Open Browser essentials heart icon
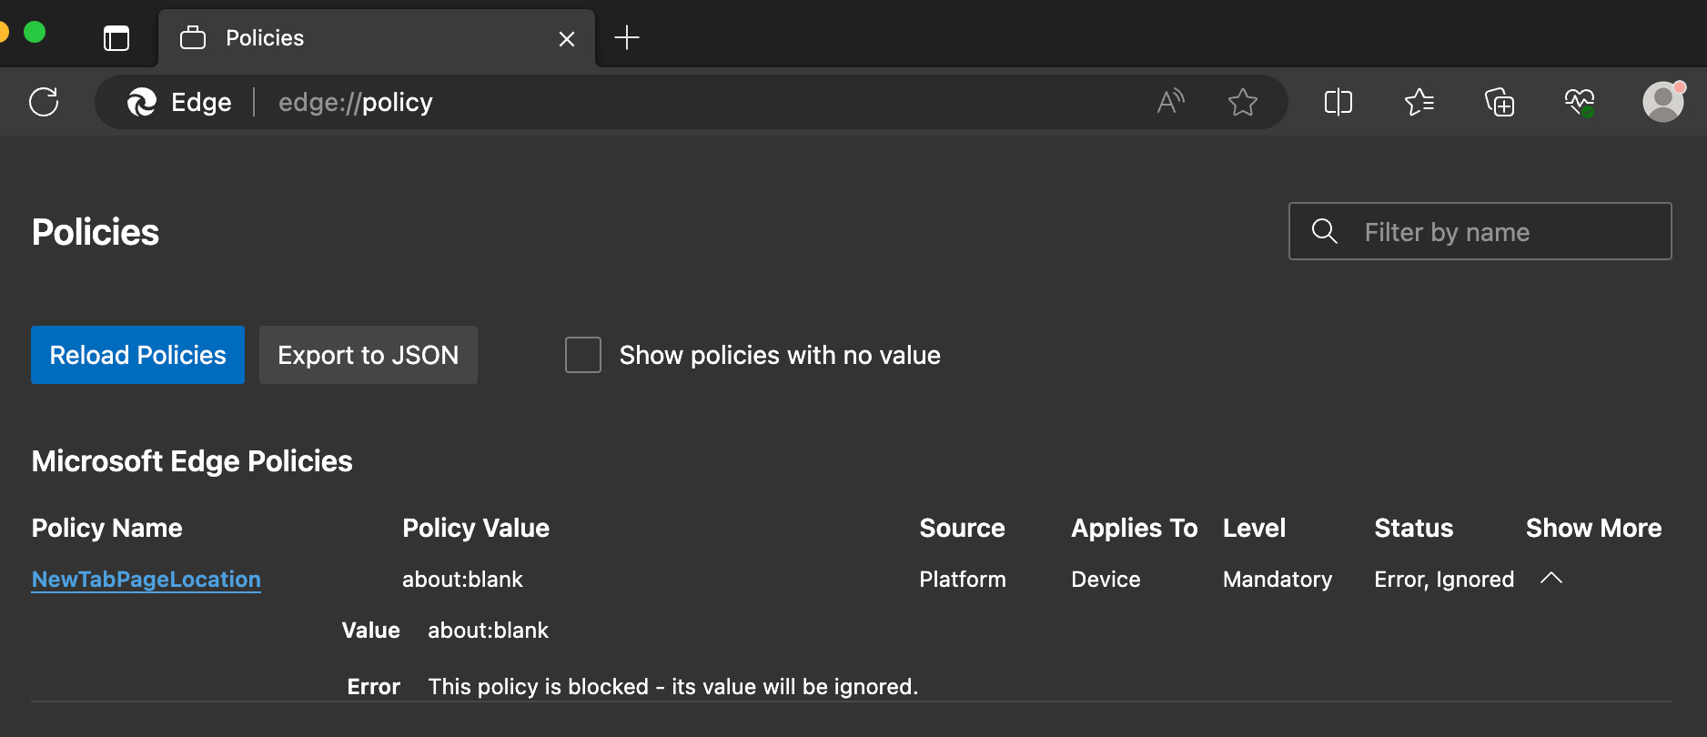 (x=1580, y=102)
